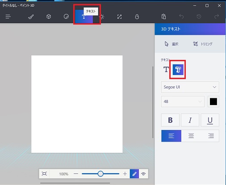Open the Stickers tool
226x185 pixels.
click(66, 17)
